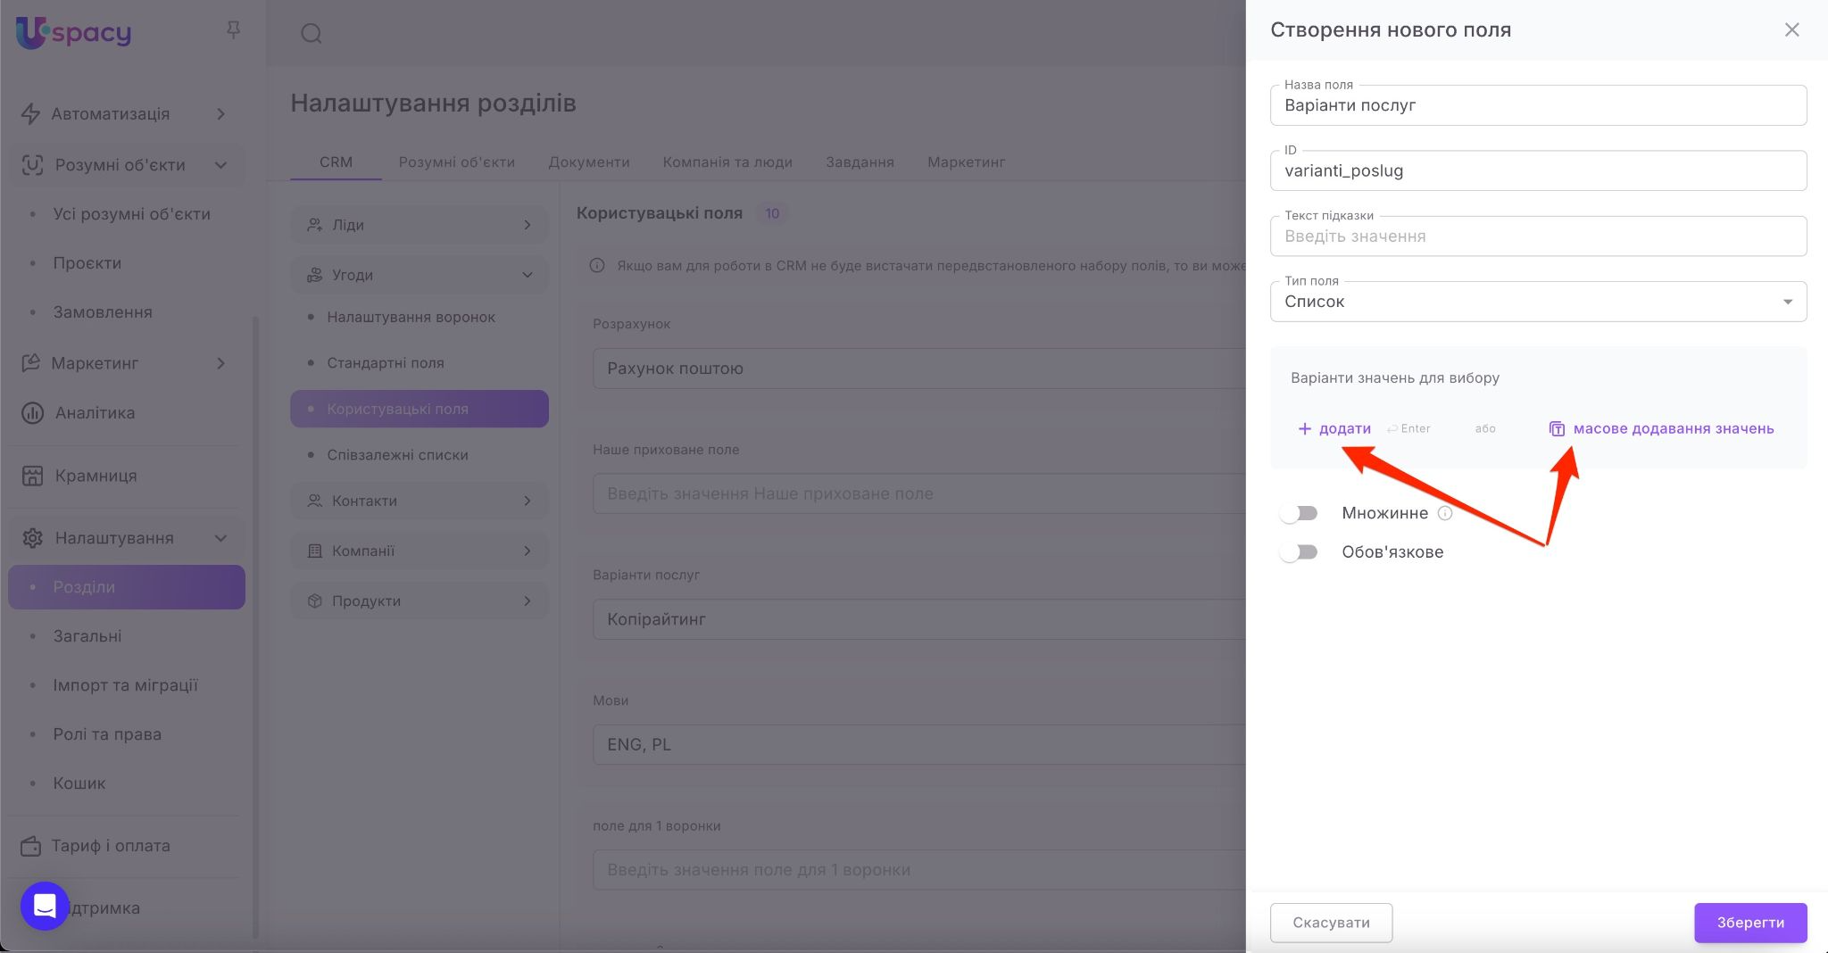Image resolution: width=1828 pixels, height=953 pixels.
Task: Click the info icon next to Множинне
Action: [x=1445, y=513]
